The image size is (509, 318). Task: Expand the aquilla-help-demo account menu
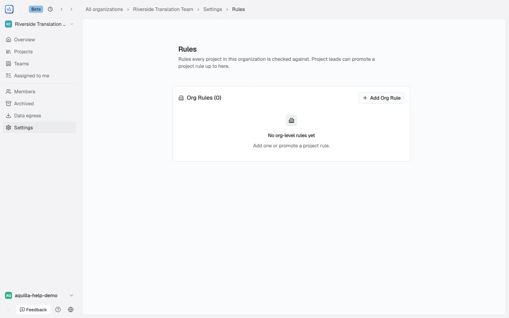click(40, 295)
